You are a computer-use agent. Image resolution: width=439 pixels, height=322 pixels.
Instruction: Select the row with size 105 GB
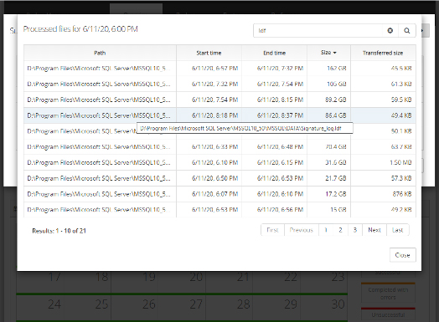point(219,84)
